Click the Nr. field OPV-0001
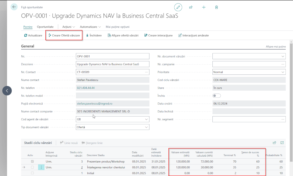 coord(113,56)
